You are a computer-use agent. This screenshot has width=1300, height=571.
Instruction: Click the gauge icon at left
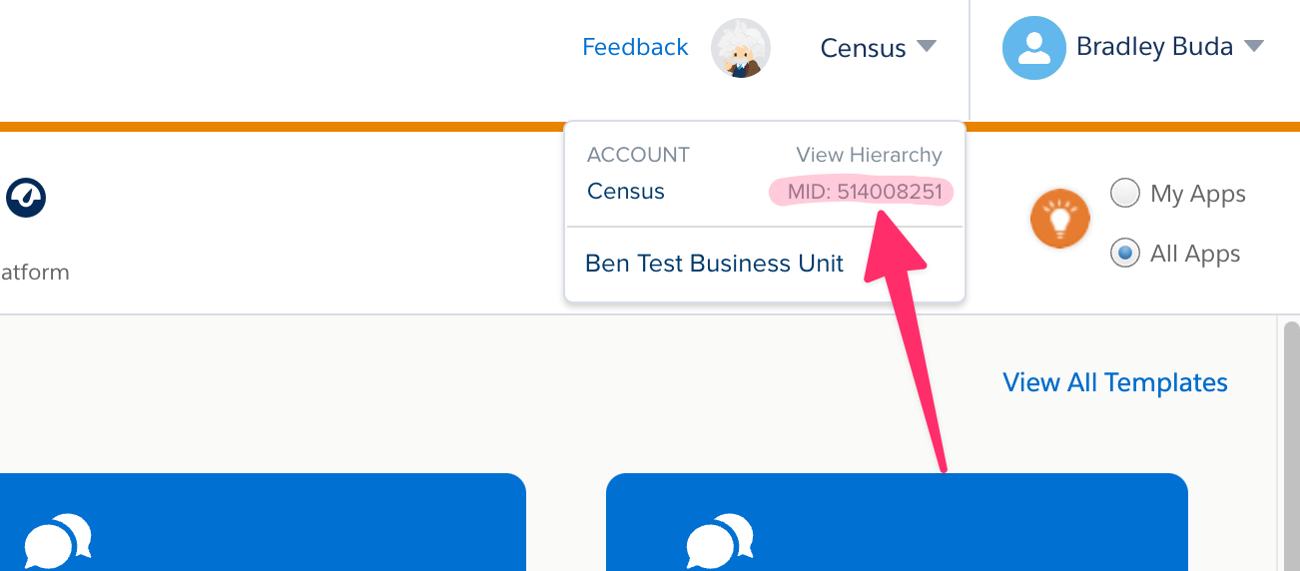pos(26,197)
